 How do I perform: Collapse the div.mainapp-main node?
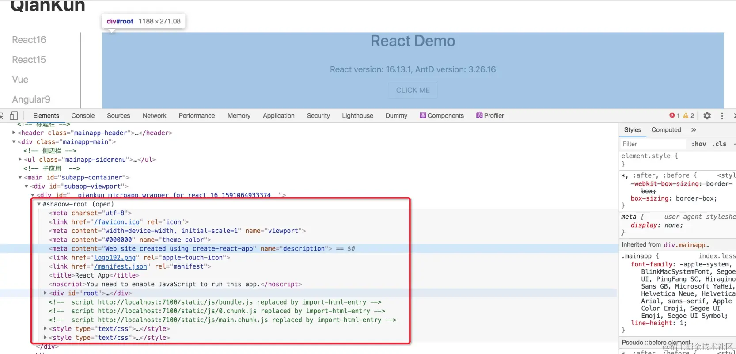click(x=14, y=142)
